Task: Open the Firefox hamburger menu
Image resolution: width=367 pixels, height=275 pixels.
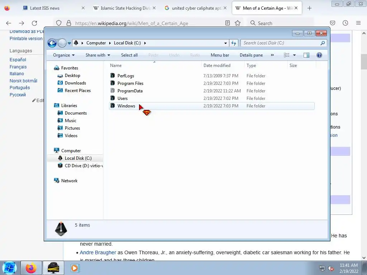Action: click(358, 23)
